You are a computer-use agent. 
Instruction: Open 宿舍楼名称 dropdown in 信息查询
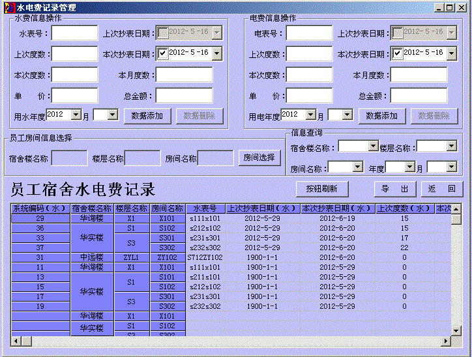pos(373,147)
